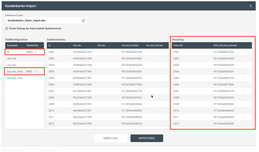
Task: Select the Uid_Dec row in Feldkonfiguration
Action: 24,65
